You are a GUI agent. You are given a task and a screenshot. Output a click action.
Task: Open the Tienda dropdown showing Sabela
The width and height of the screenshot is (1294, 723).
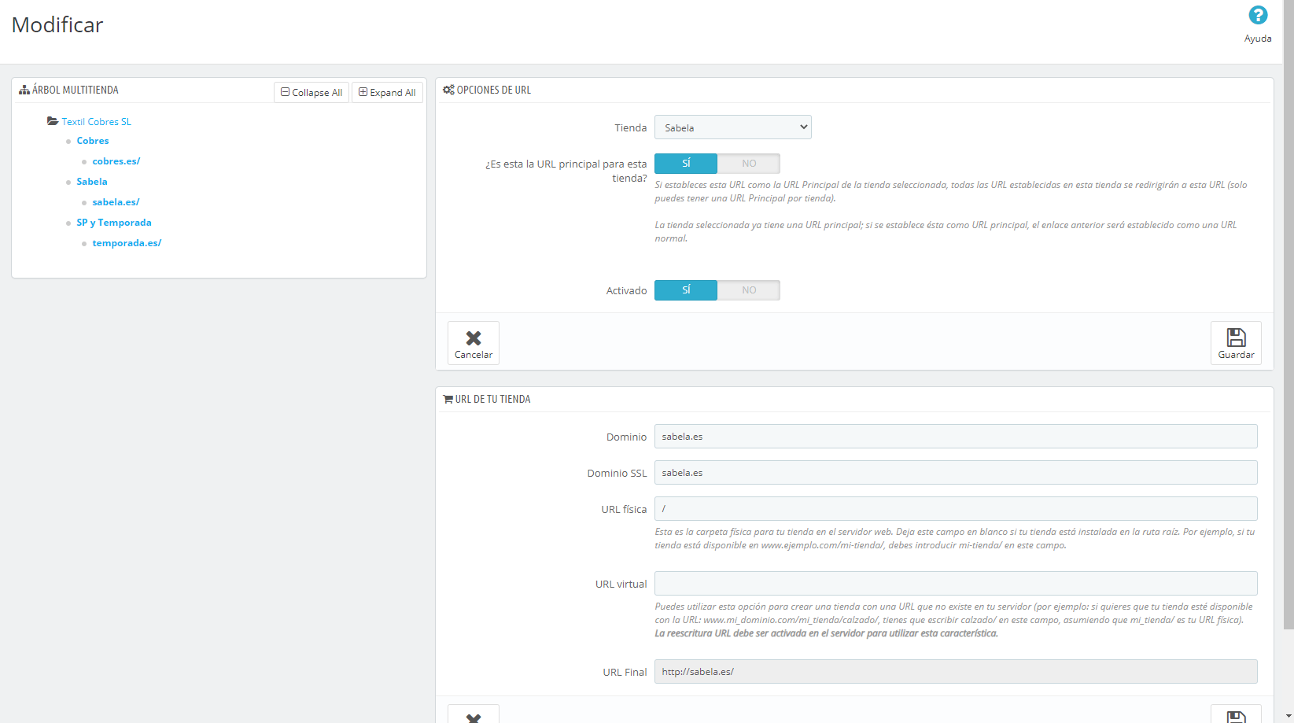coord(733,127)
